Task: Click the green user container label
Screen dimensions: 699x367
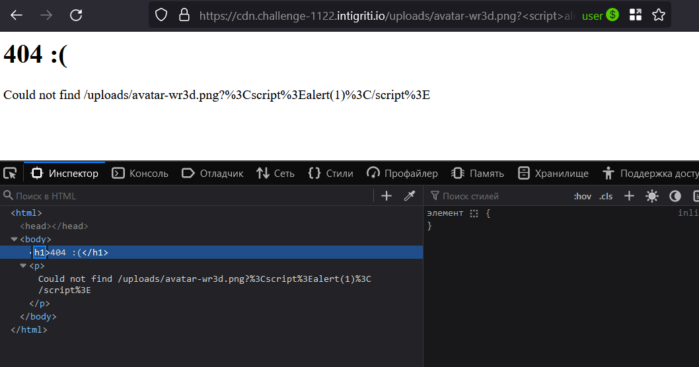Action: pyautogui.click(x=600, y=16)
